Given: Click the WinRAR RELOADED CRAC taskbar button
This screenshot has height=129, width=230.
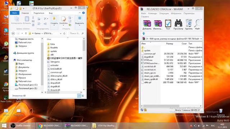Looking at the screenshot, I should click(x=77, y=126).
